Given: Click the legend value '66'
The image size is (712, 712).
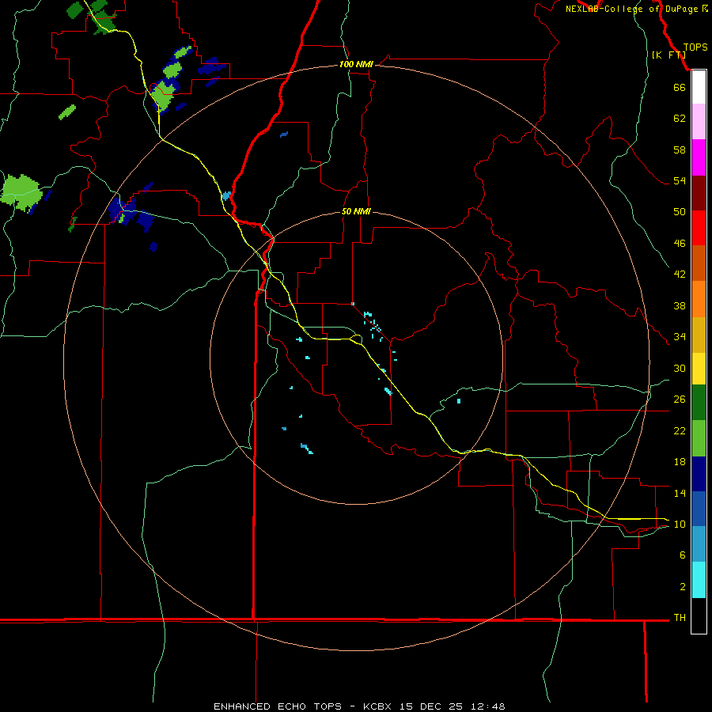Looking at the screenshot, I should coord(680,87).
